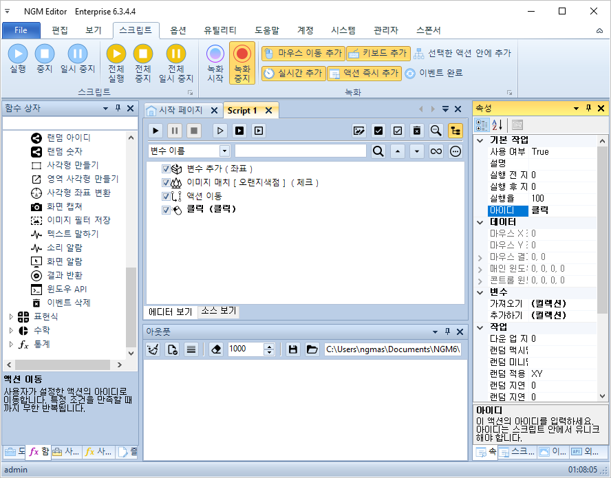Open the 옵션 ribbon tab
This screenshot has height=478, width=611.
pos(178,30)
